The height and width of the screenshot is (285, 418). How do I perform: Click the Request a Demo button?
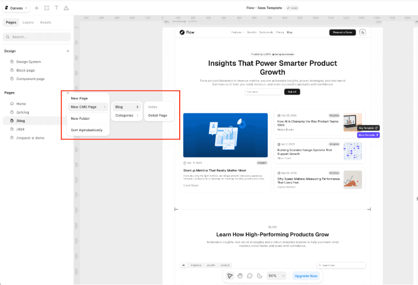[342, 32]
